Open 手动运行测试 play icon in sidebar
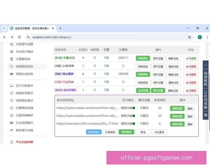 [x=12, y=51]
